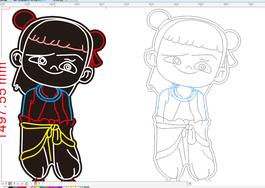Pick the bright yellow swatch in the palette
Image resolution: width=265 pixels, height=188 pixels.
click(38, 187)
